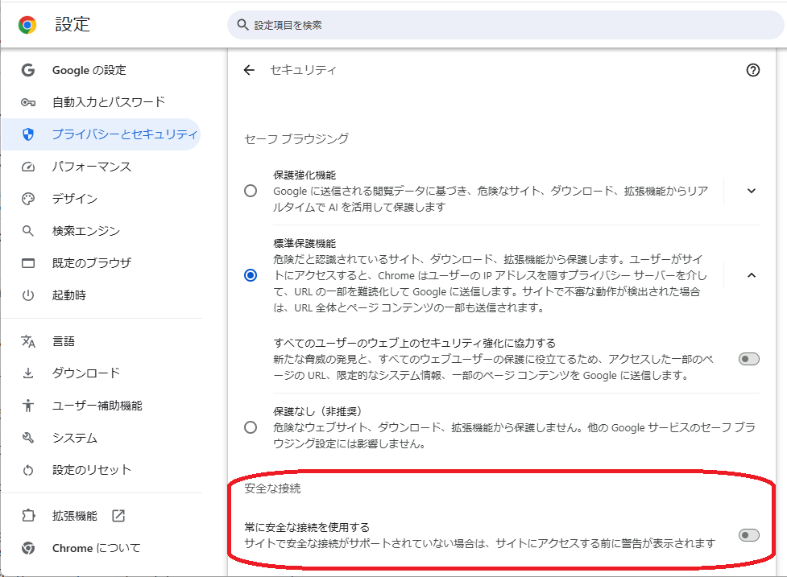
Task: Expand 保護強化機能 details chevron
Action: (752, 191)
